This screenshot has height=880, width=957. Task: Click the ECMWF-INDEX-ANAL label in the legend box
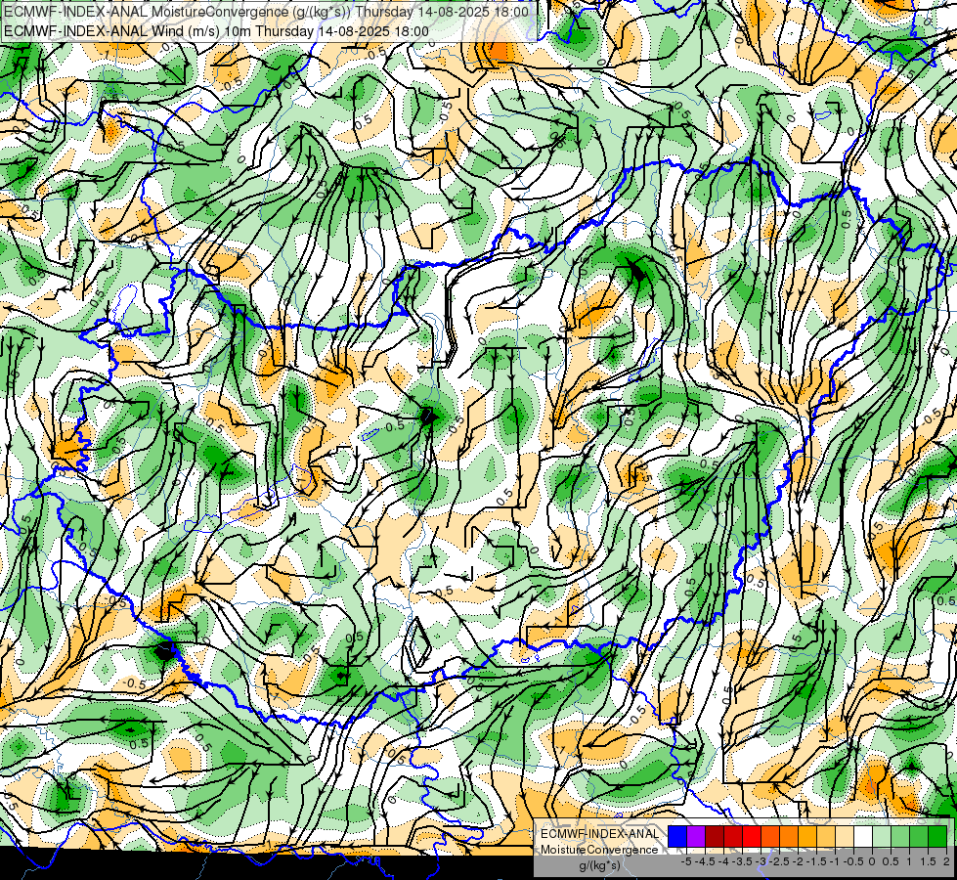[x=600, y=834]
